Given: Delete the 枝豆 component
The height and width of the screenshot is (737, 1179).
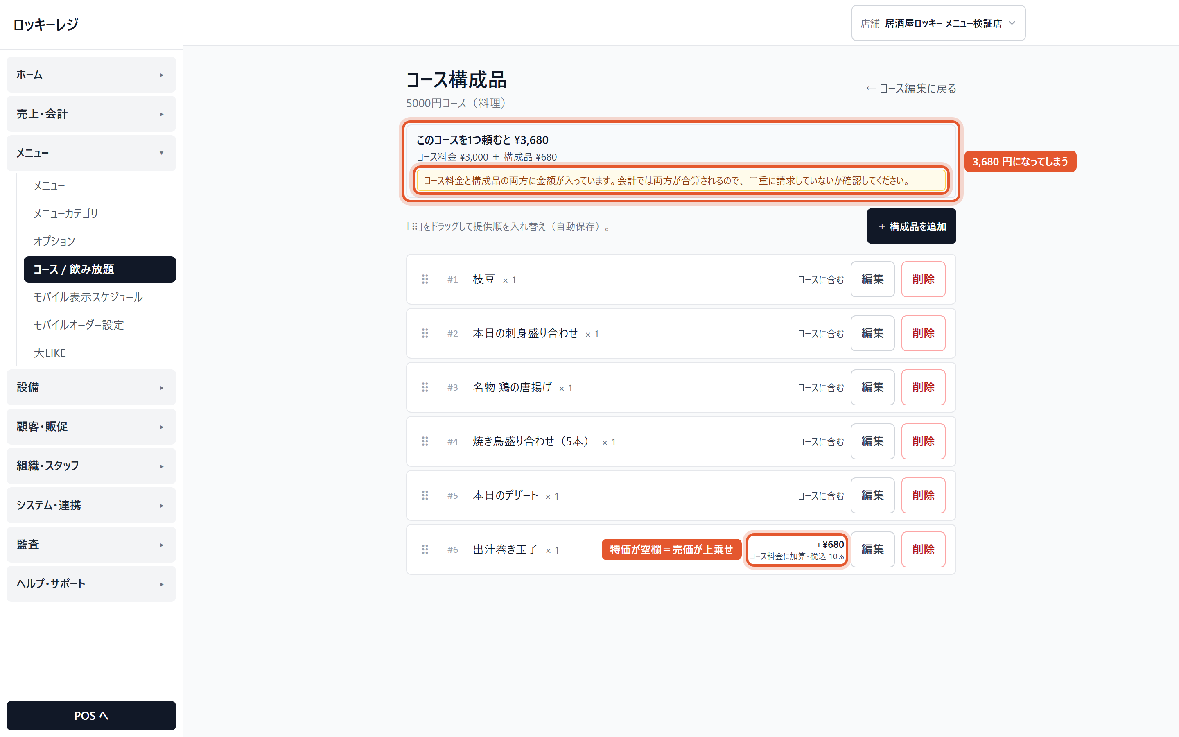Looking at the screenshot, I should 923,279.
